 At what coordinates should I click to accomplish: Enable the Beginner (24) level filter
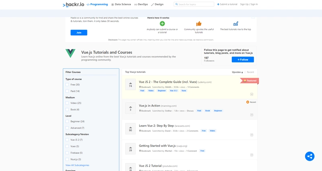(67, 122)
